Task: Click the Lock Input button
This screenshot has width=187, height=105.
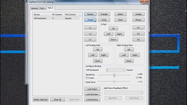Action: pyautogui.click(x=92, y=89)
